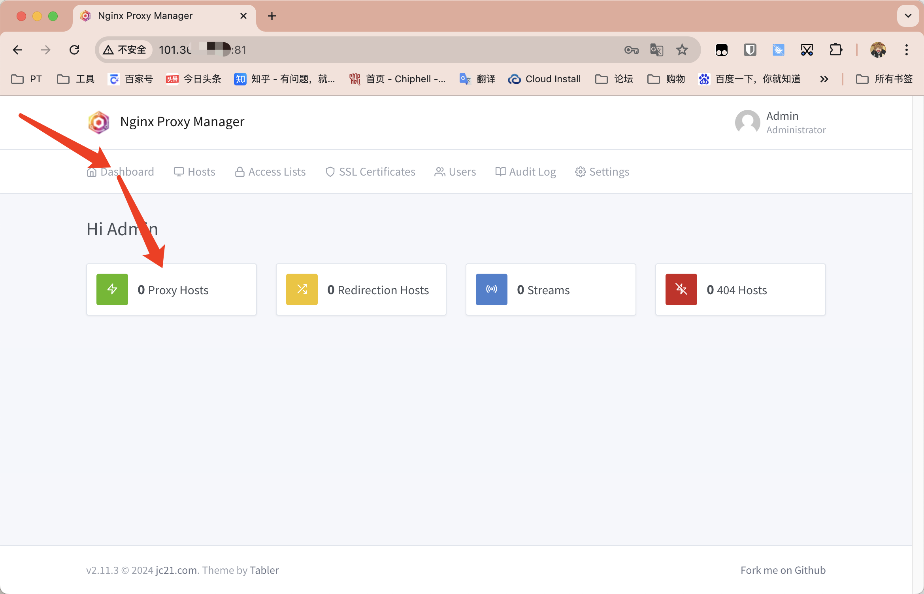Click the Chrome profile avatar
Screen dimensions: 924x594
[x=878, y=50]
